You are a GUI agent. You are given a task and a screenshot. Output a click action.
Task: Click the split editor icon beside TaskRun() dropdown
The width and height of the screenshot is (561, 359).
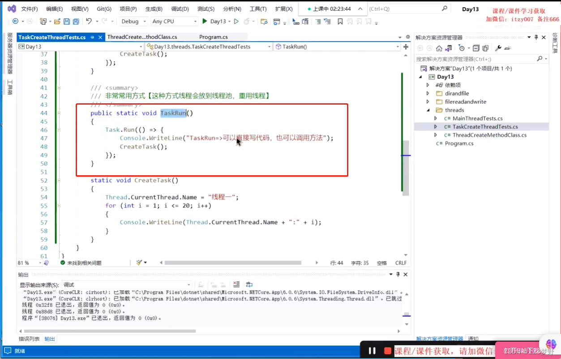pos(406,46)
